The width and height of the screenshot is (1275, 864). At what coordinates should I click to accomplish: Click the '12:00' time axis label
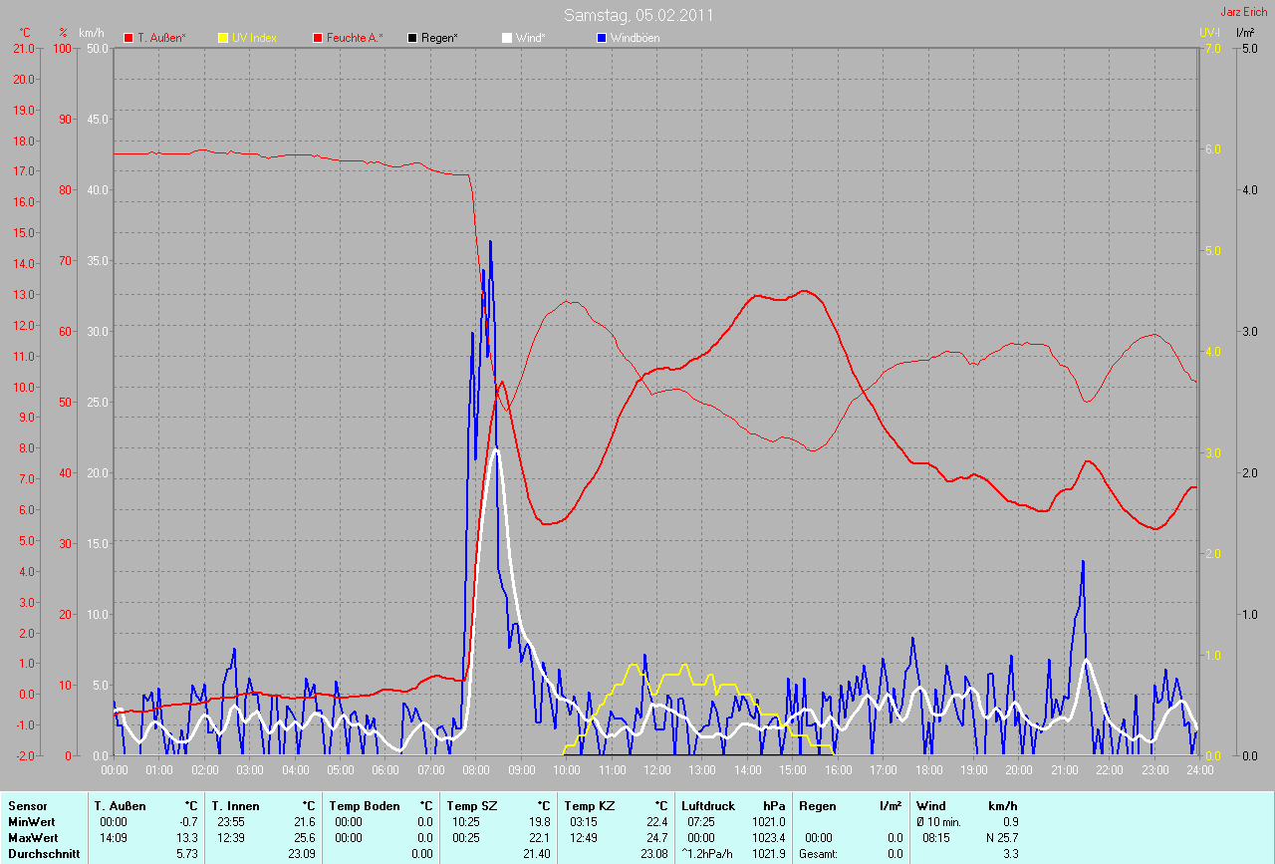(x=656, y=769)
